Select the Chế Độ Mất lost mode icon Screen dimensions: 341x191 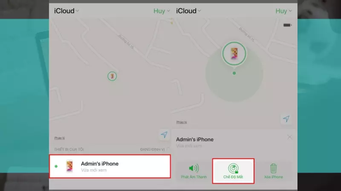(233, 168)
